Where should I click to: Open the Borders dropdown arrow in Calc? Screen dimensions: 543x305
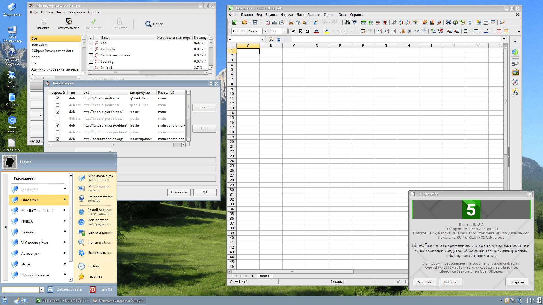click(x=471, y=31)
